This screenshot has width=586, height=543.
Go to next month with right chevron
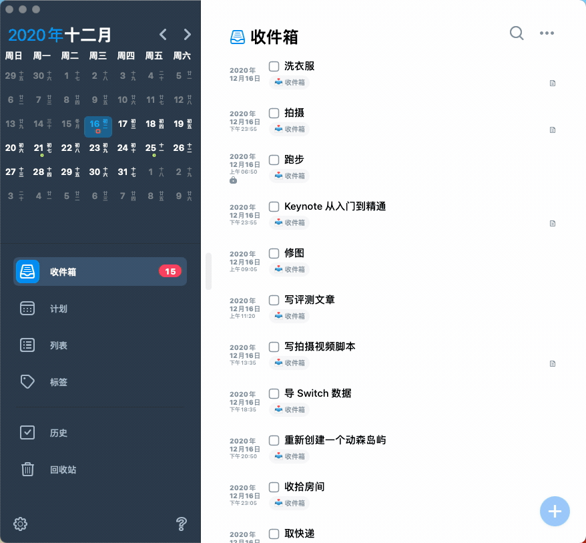[188, 35]
